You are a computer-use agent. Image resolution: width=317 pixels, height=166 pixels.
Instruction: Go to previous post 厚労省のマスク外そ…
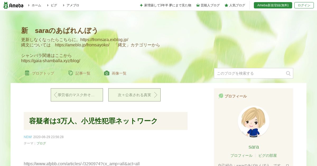coord(77,95)
